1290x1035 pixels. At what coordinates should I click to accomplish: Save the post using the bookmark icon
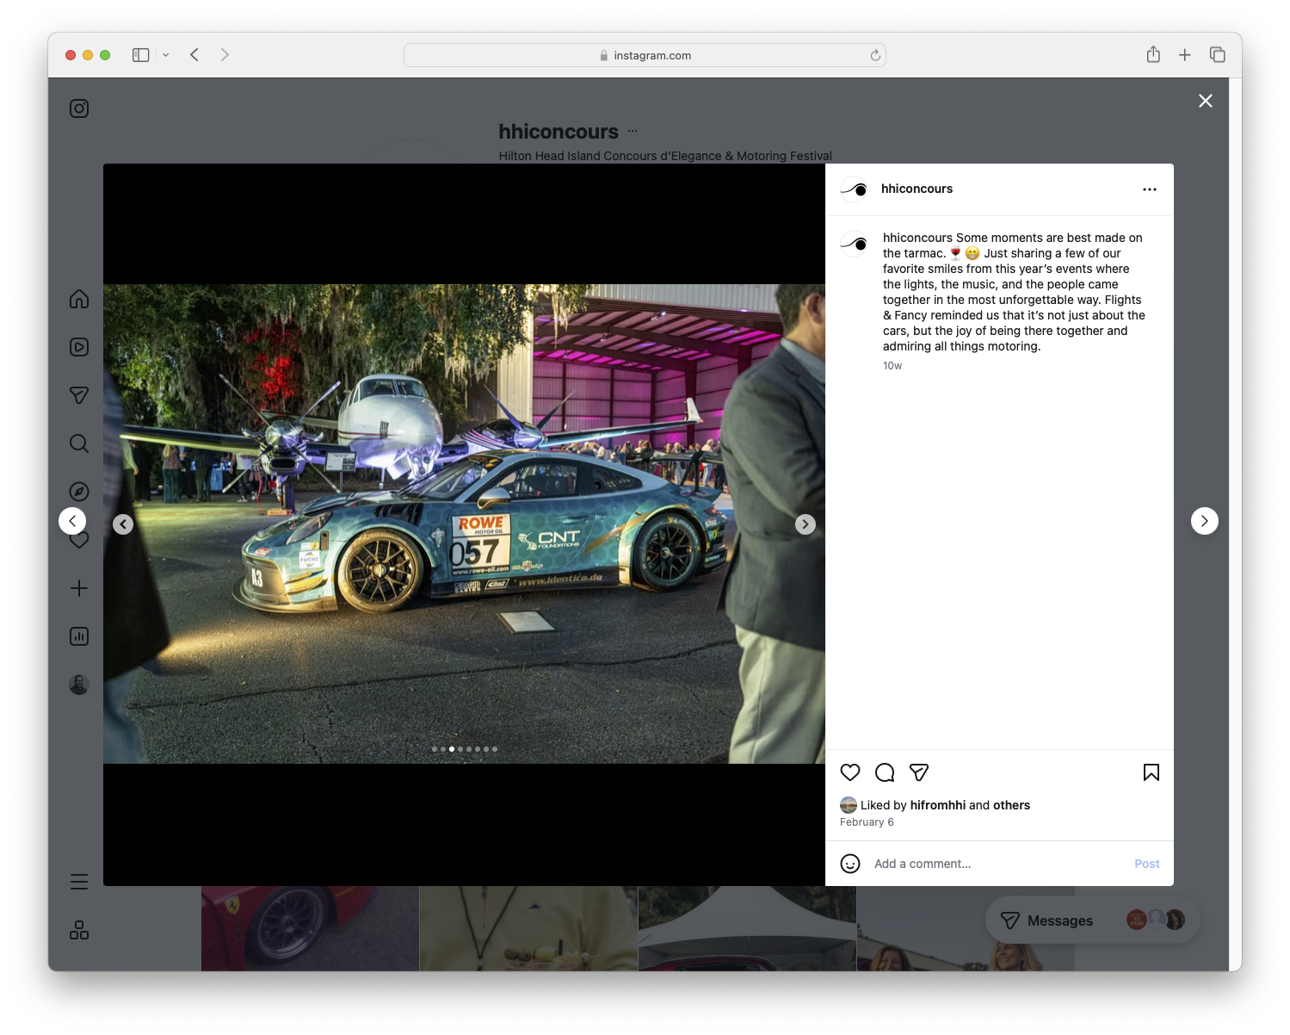tap(1151, 772)
